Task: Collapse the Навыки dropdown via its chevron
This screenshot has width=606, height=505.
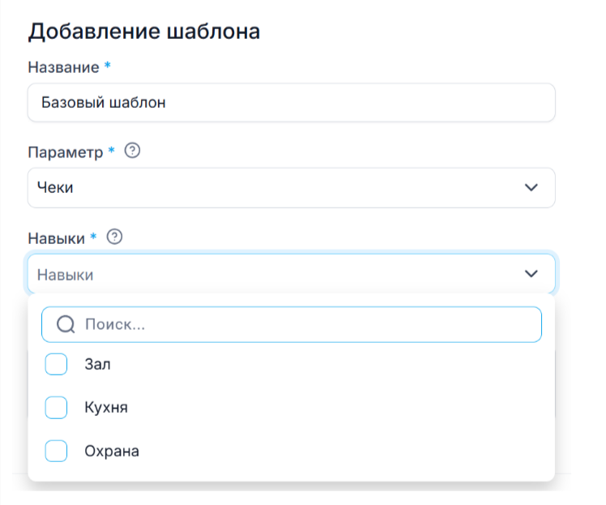Action: (531, 274)
